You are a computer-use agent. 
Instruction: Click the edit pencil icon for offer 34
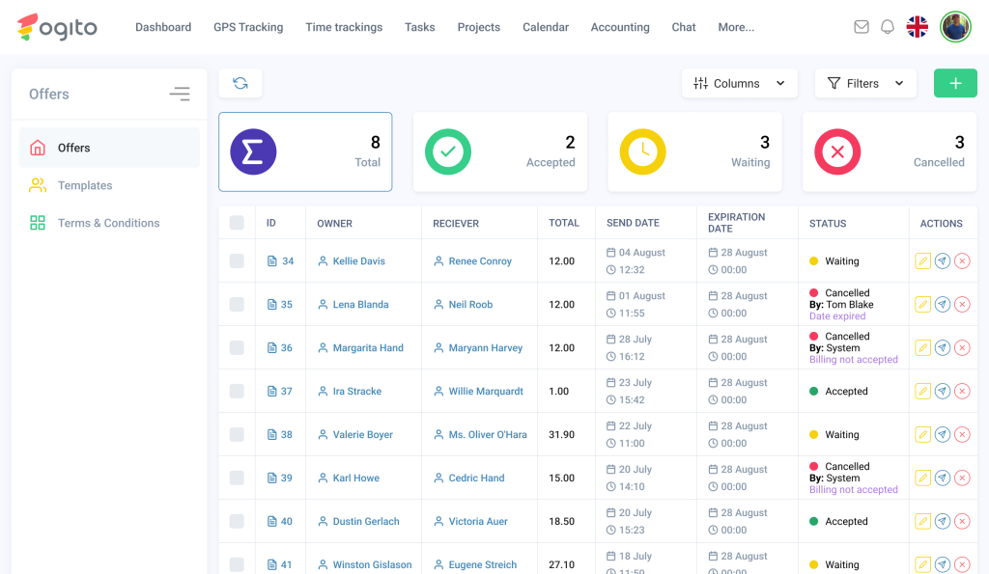(x=922, y=261)
